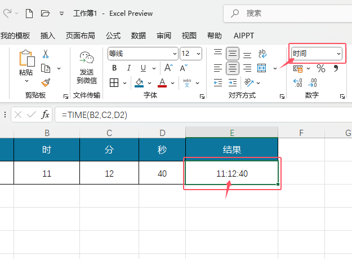Toggle Italic formatting
Screen dimensions: 352x259
[128, 68]
